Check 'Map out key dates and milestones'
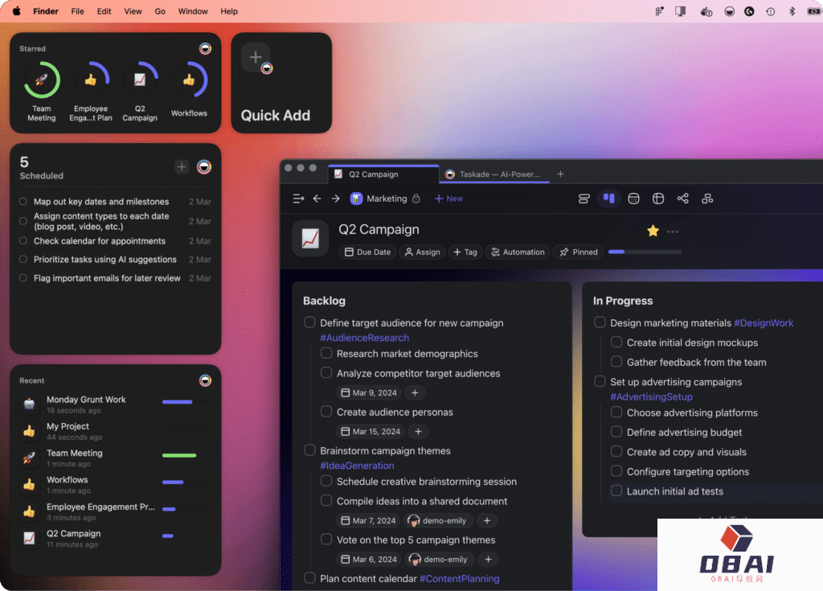 [x=23, y=202]
